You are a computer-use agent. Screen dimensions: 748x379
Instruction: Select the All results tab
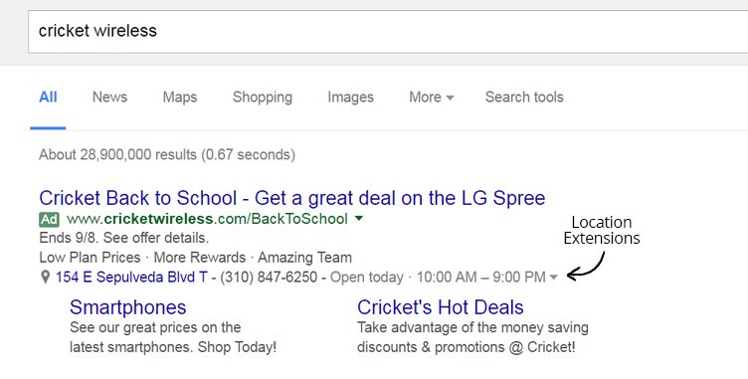[x=48, y=96]
